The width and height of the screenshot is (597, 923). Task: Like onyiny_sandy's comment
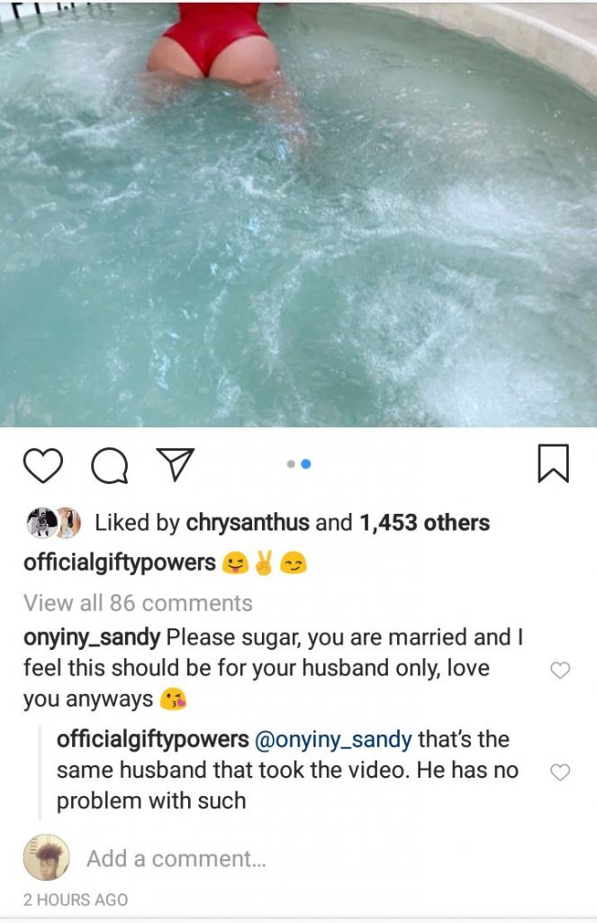[560, 670]
